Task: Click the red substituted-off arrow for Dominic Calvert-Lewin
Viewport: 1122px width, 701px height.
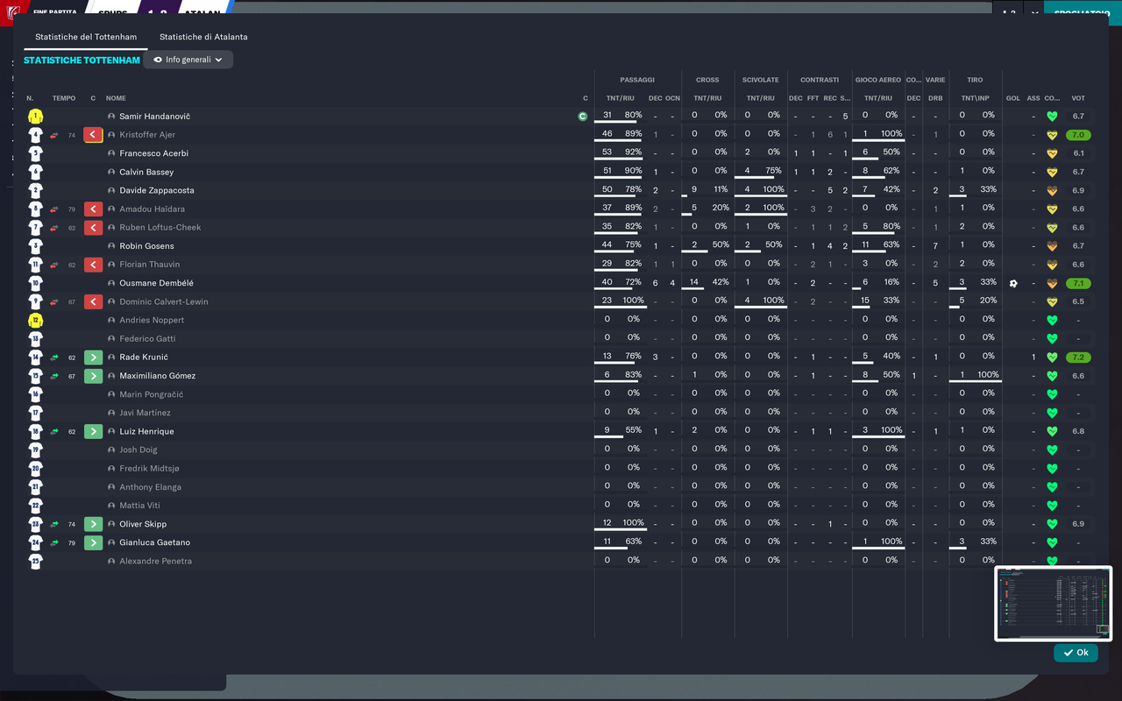Action: point(94,301)
